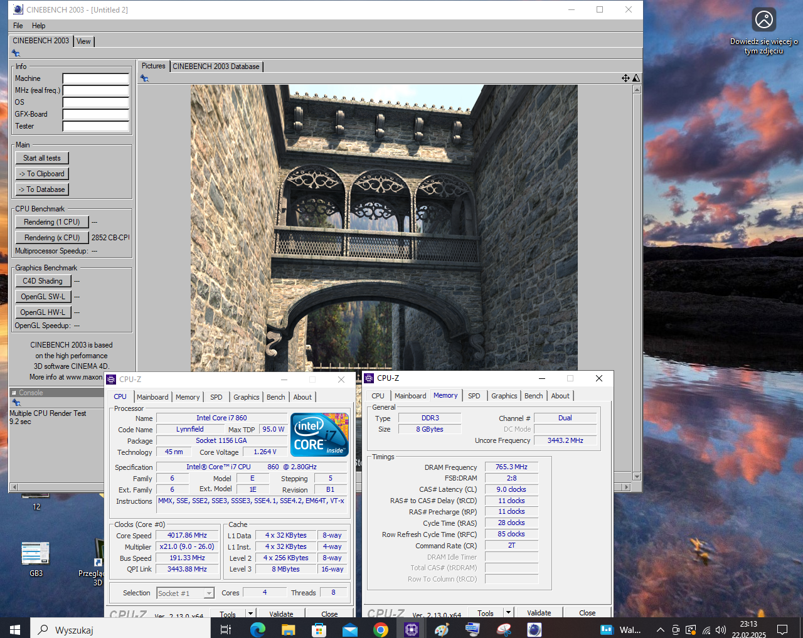Open the Windows Start menu
The image size is (803, 638).
tap(15, 629)
